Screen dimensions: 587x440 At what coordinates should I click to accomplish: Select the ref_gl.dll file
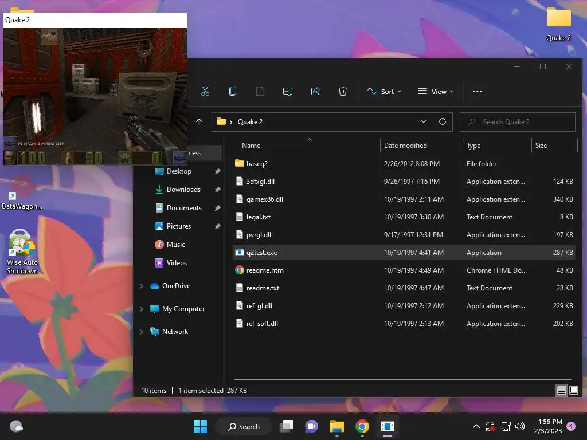click(x=404, y=306)
